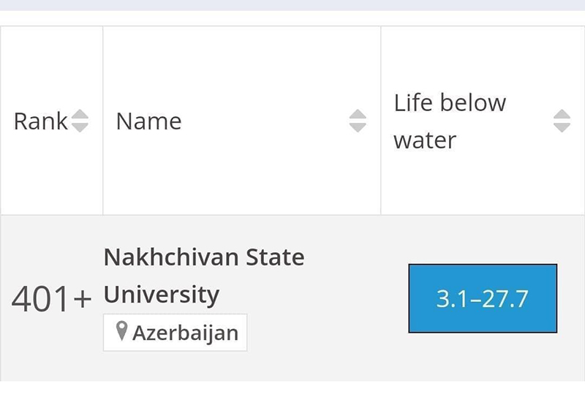The image size is (585, 397).
Task: Sort Life below water ascending arrow
Action: [562, 115]
